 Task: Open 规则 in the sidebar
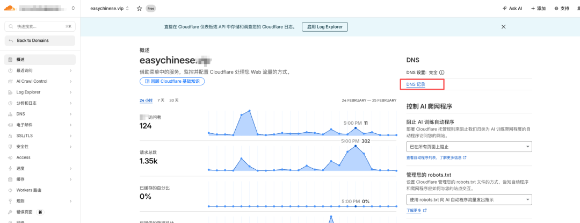tap(40, 201)
